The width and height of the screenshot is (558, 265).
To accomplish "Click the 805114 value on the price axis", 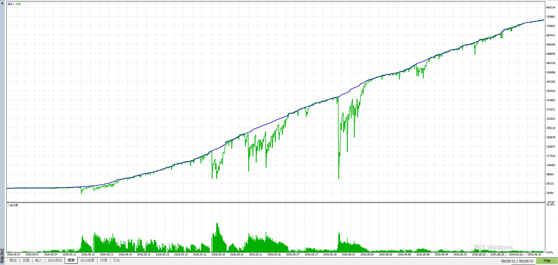I will point(551,7).
